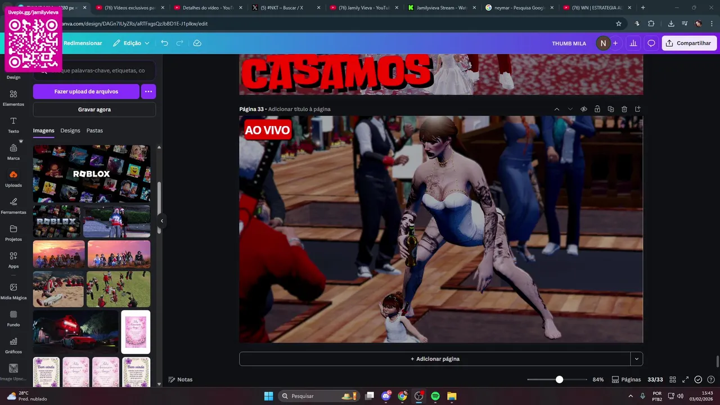The height and width of the screenshot is (405, 720).
Task: Bookmark this page with the star icon
Action: 619,24
